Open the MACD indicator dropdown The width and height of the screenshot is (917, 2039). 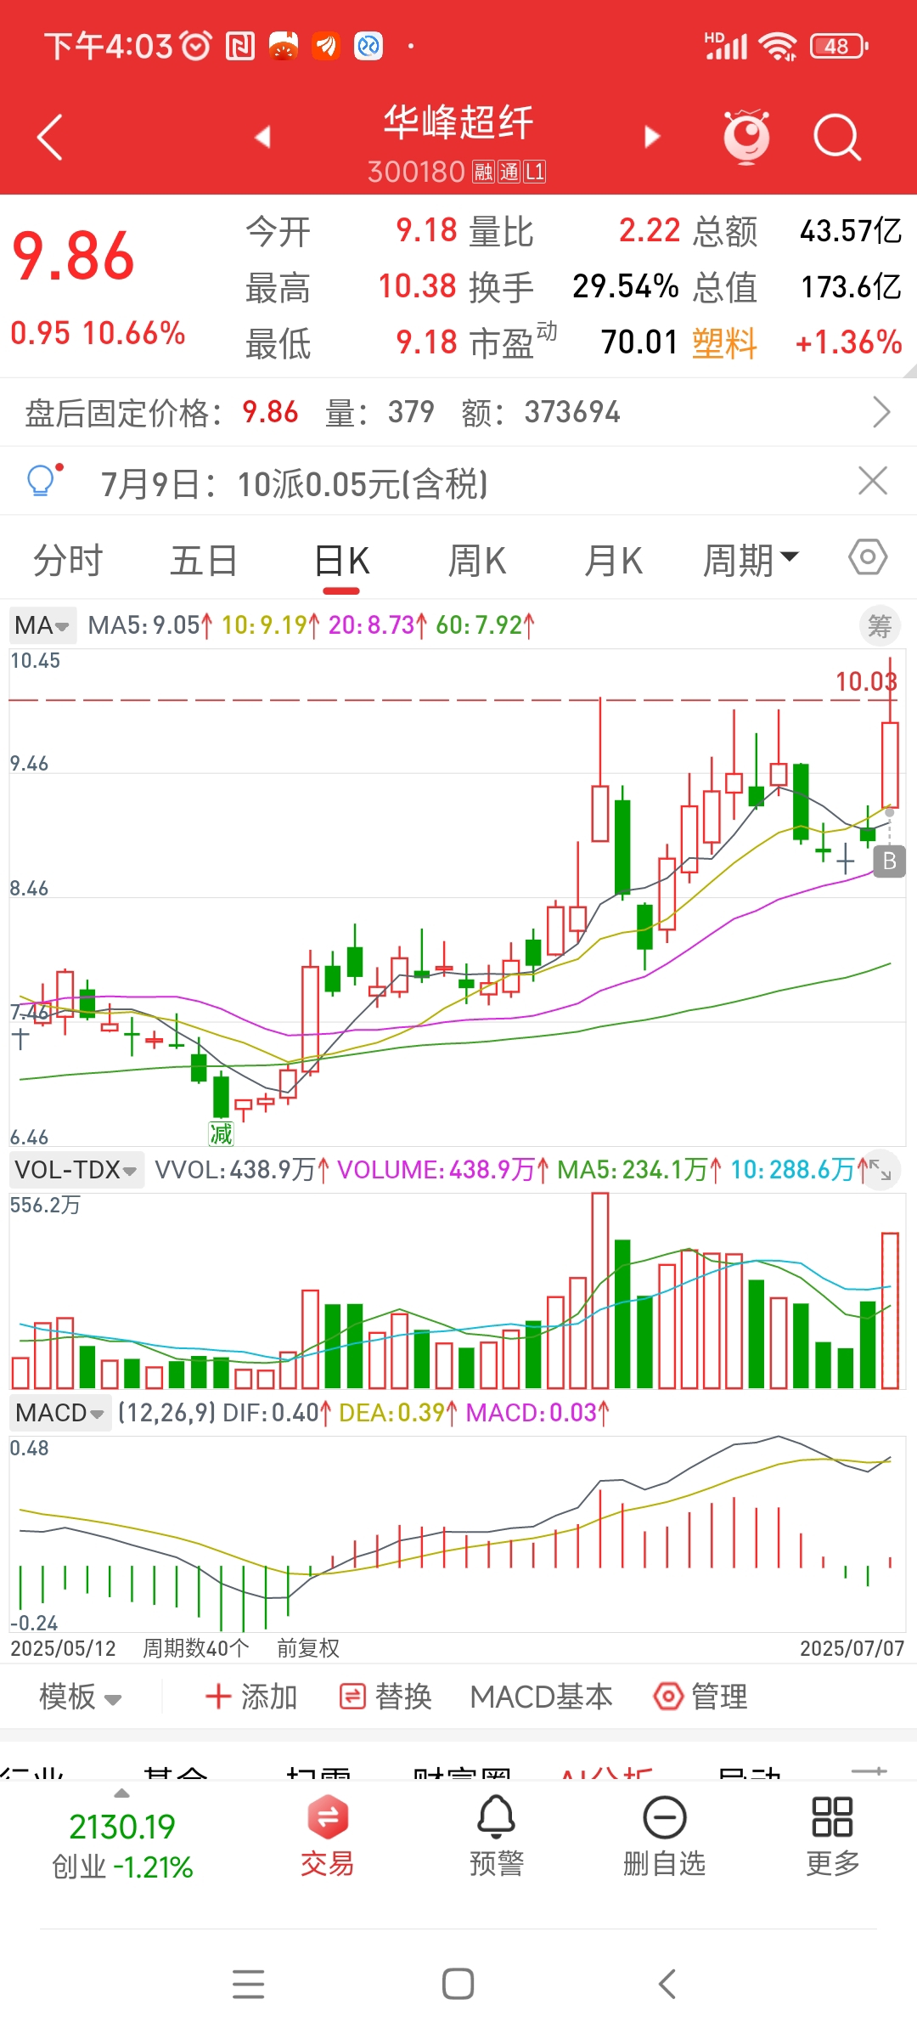[x=60, y=1413]
